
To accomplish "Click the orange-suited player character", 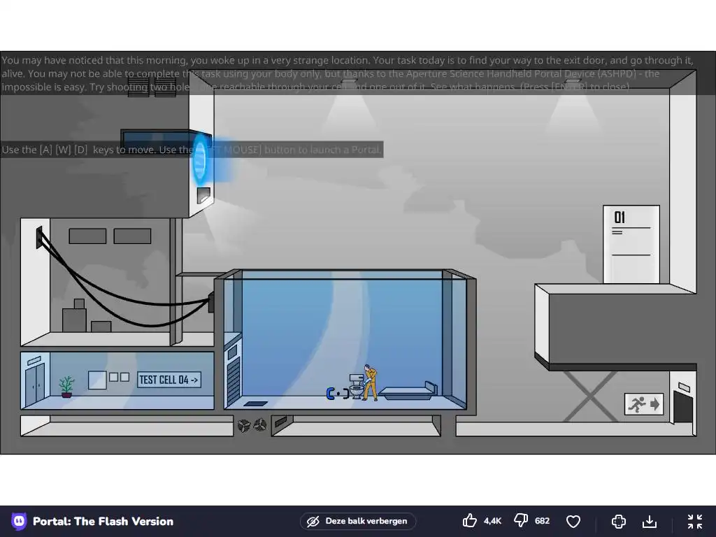I will [371, 382].
